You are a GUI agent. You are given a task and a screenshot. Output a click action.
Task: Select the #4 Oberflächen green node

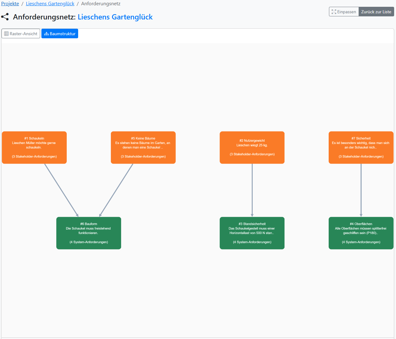[x=361, y=233]
